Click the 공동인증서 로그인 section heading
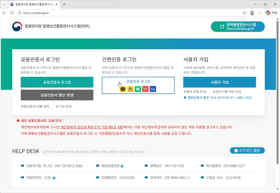Viewport: 280px width, 193px height. click(x=40, y=59)
